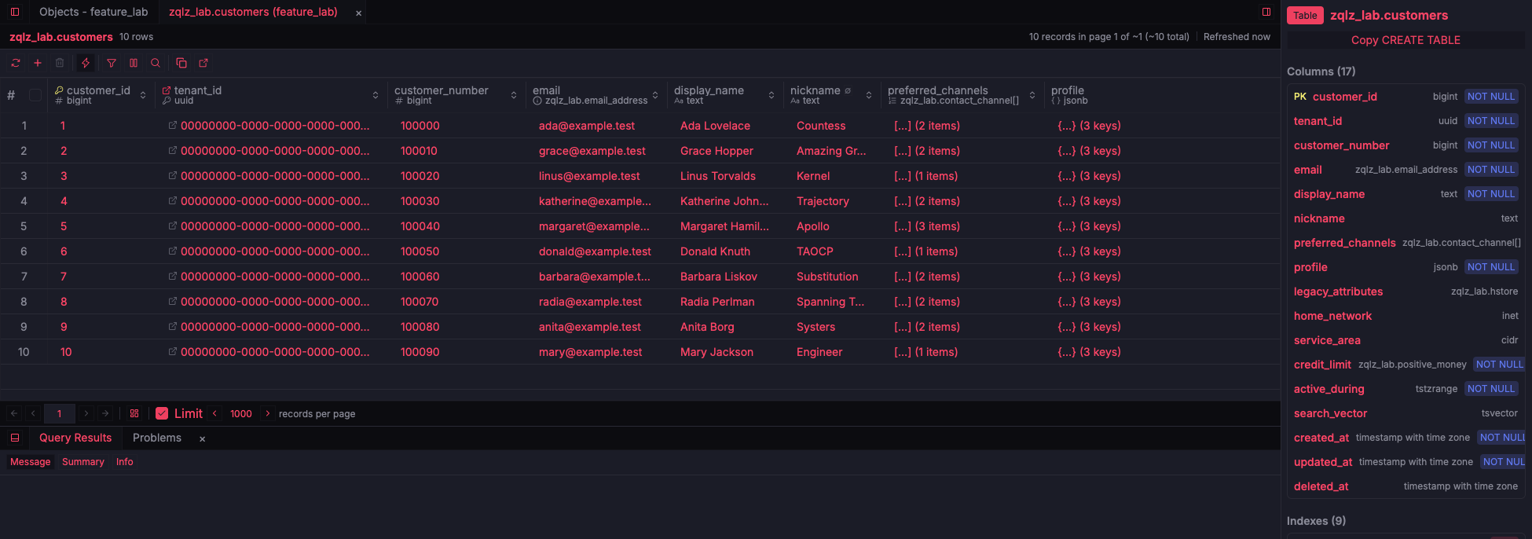Go to next page chevron
The height and width of the screenshot is (539, 1532).
(86, 413)
